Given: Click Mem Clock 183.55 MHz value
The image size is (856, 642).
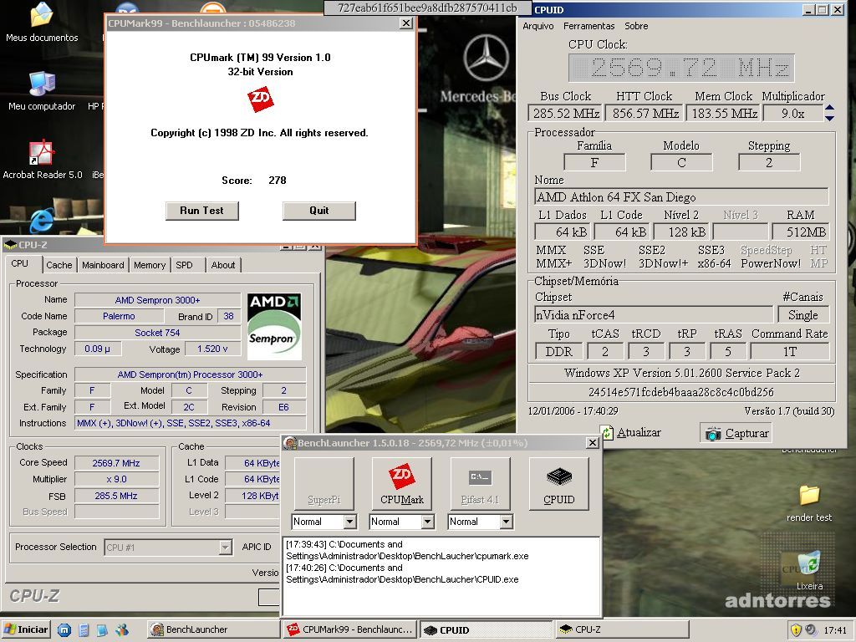Looking at the screenshot, I should coord(724,114).
